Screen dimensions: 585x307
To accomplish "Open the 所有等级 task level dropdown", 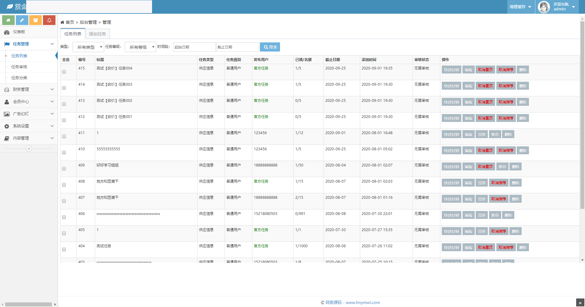I will pyautogui.click(x=140, y=47).
